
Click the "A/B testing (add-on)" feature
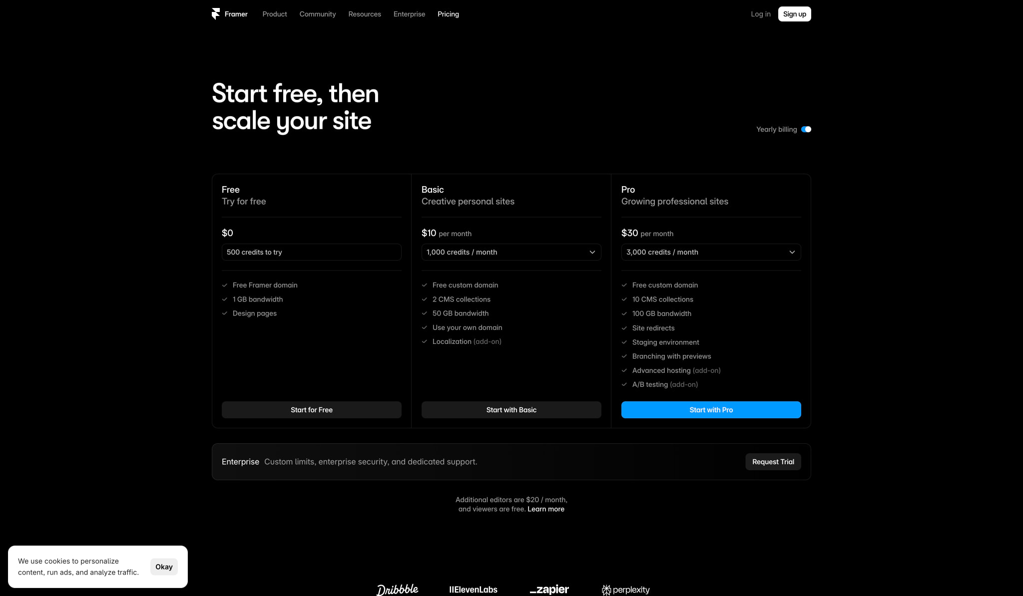point(665,384)
